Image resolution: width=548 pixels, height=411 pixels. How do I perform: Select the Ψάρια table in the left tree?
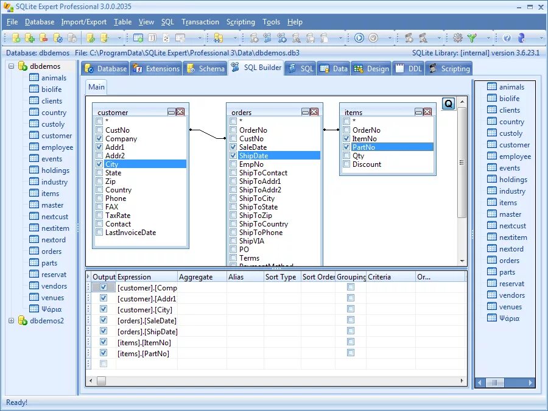click(51, 309)
